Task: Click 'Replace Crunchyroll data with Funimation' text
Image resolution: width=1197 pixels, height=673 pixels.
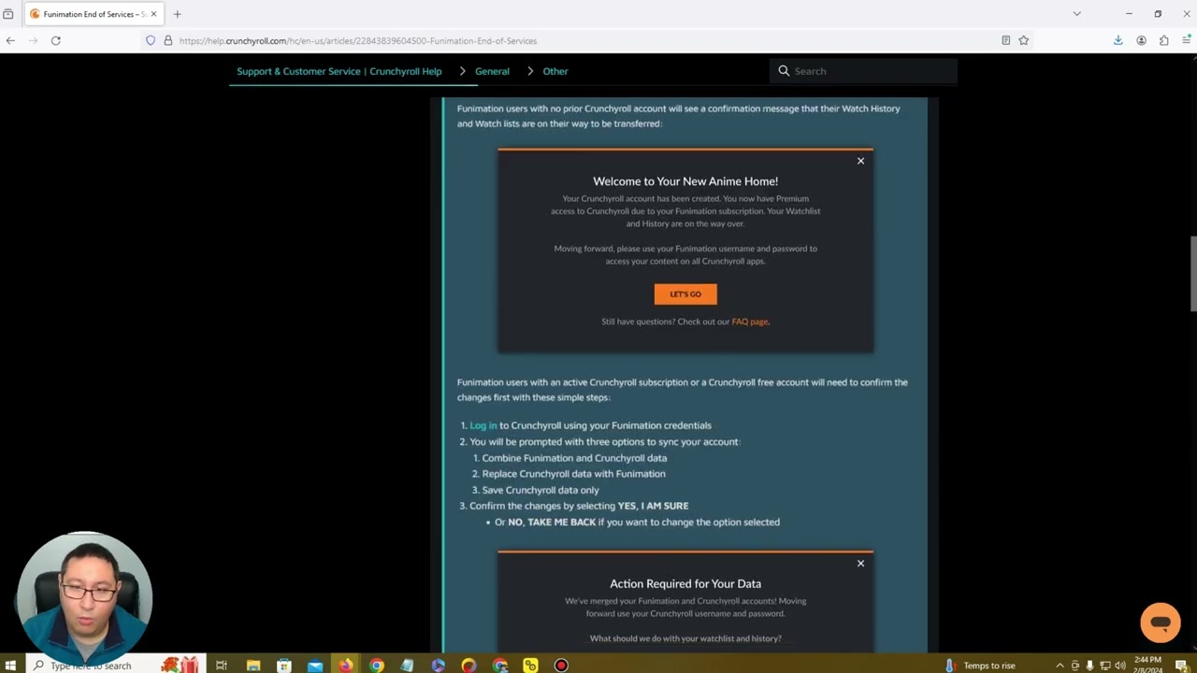Action: click(x=573, y=474)
